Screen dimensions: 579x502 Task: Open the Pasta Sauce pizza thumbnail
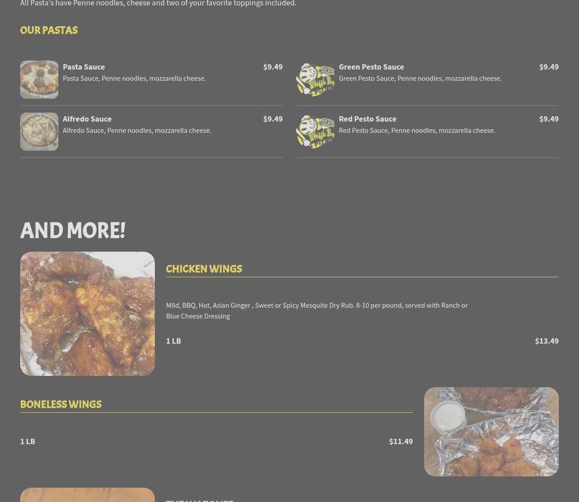pyautogui.click(x=39, y=79)
